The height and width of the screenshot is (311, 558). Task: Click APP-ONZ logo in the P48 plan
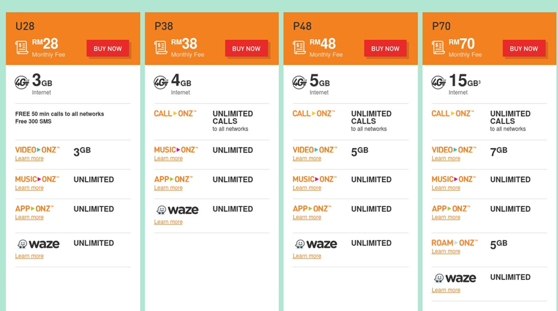pos(312,209)
